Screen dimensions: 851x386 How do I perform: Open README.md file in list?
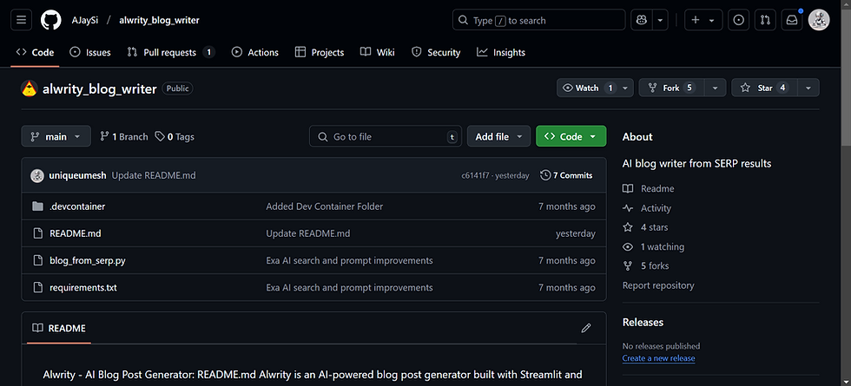75,233
